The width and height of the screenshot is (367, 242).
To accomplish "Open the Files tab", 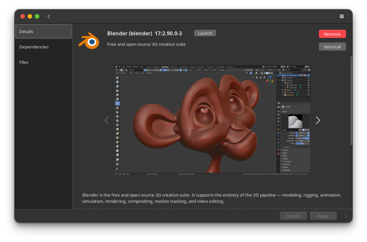I will click(x=43, y=62).
